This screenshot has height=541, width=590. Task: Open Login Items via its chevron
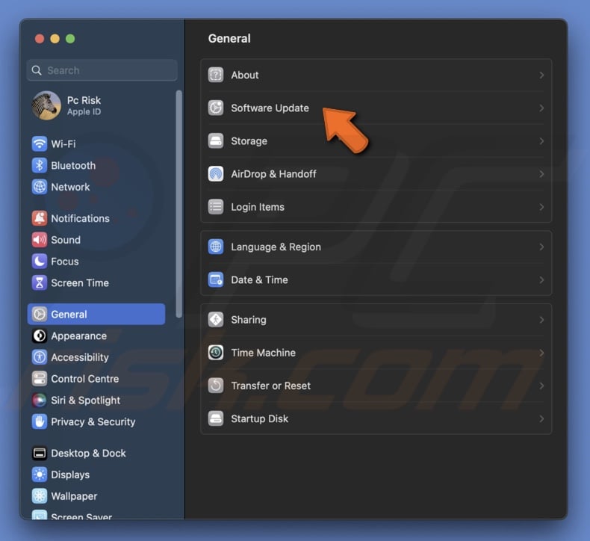(x=541, y=207)
